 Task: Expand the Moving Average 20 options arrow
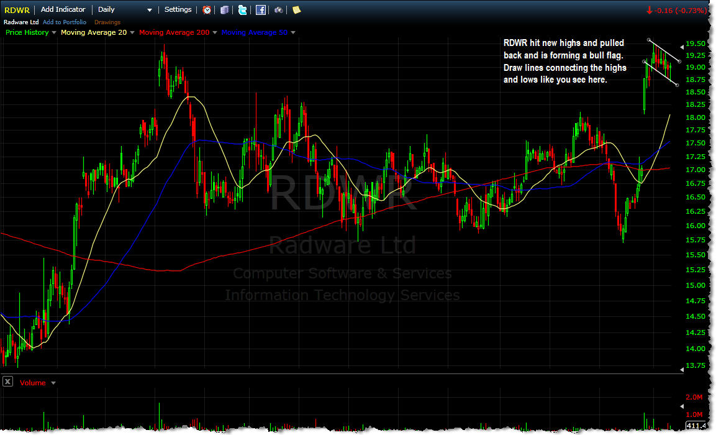[132, 32]
